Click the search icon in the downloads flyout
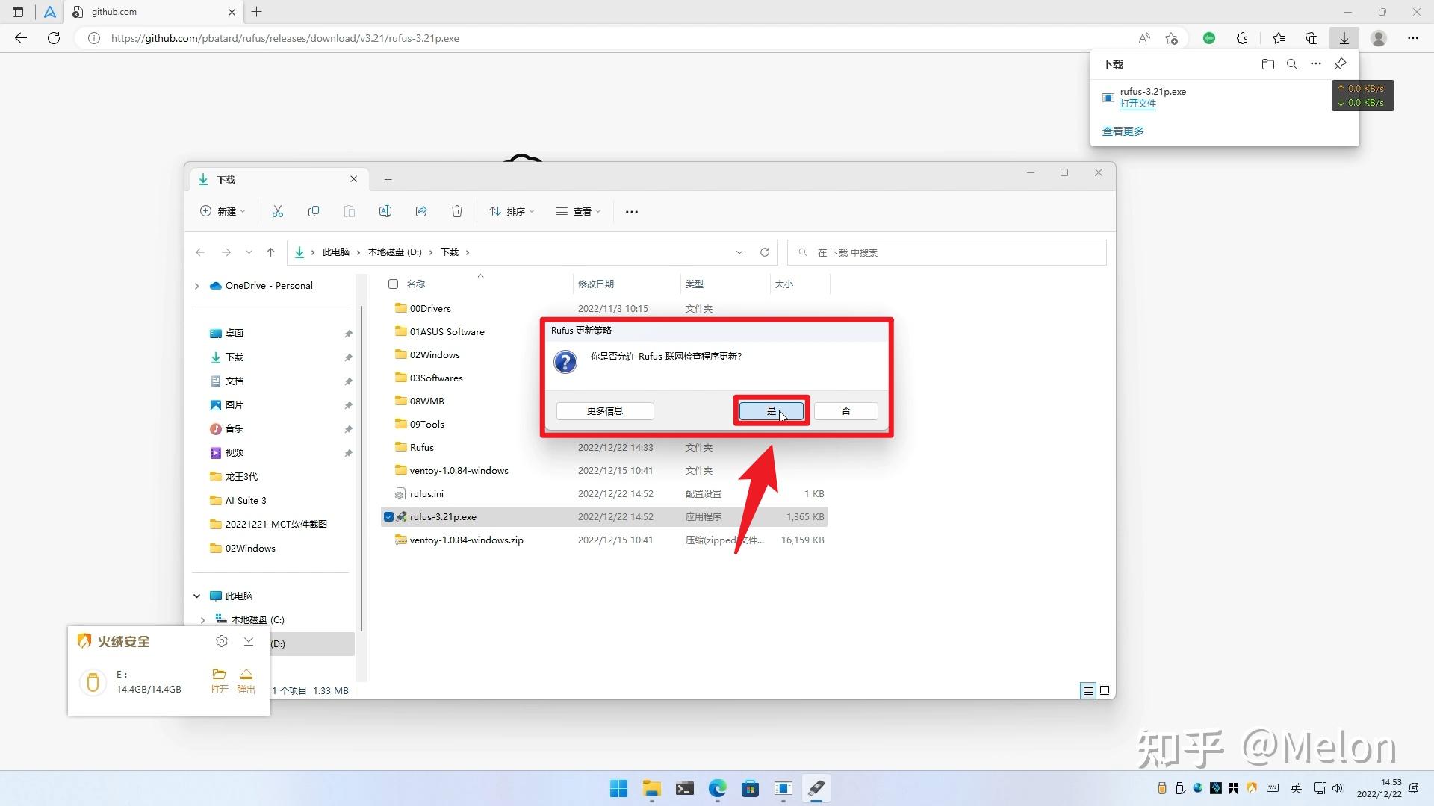 coord(1291,64)
